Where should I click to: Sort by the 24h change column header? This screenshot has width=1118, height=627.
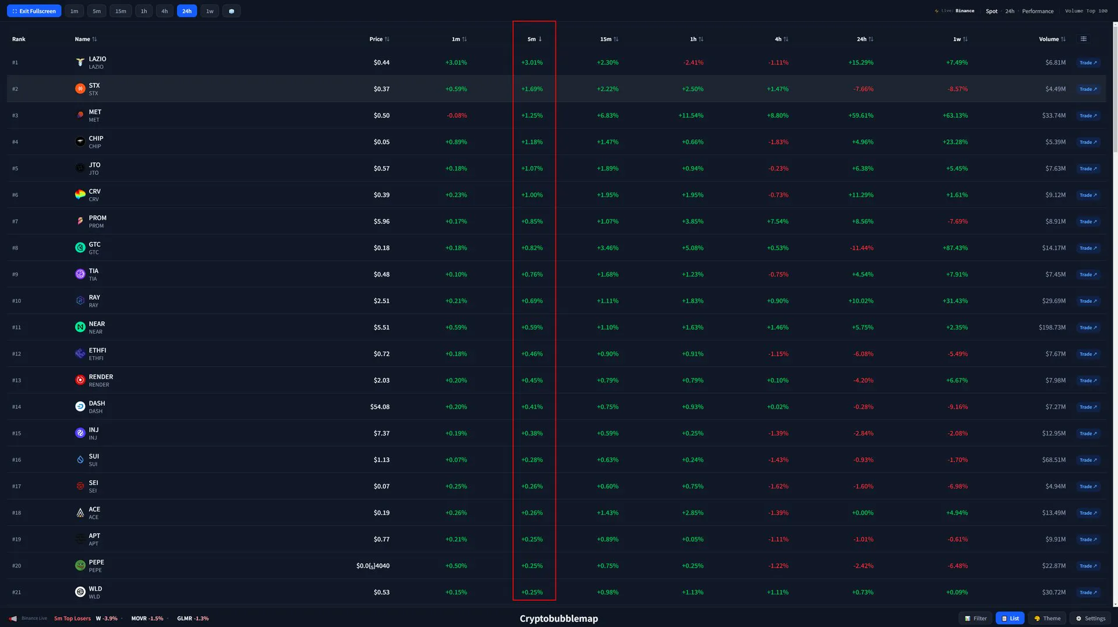[x=865, y=39]
